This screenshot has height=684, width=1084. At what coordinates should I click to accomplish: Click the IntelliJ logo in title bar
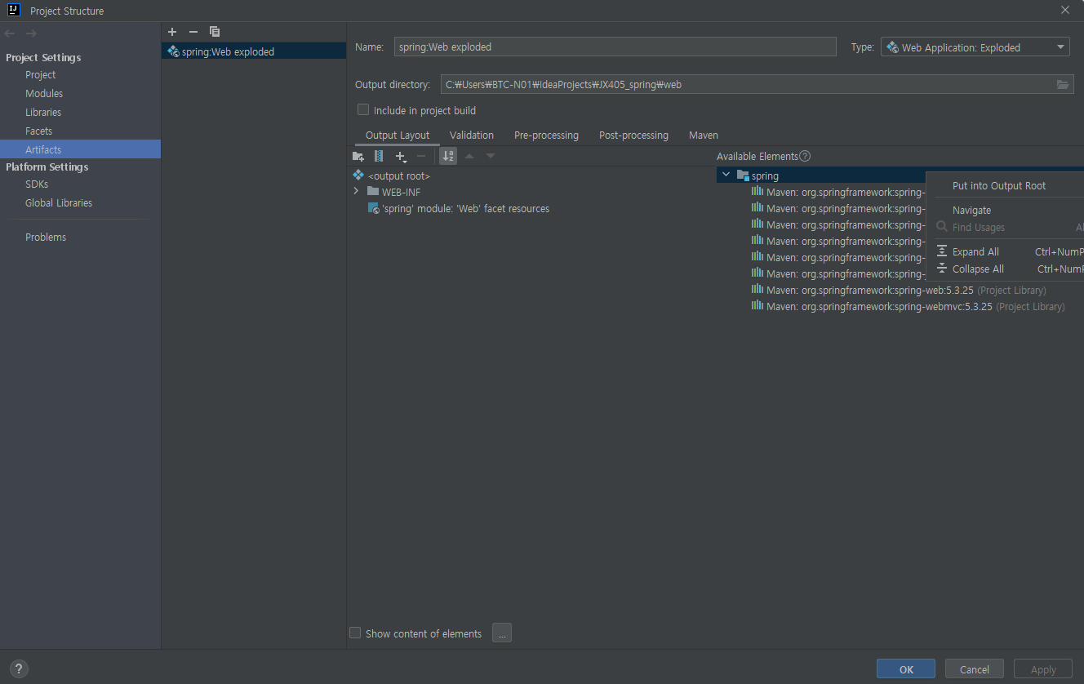[14, 11]
